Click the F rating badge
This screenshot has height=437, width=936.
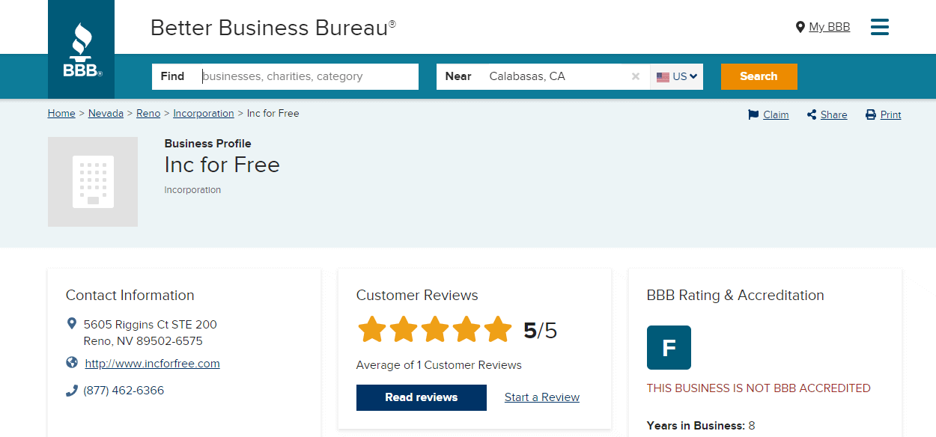(x=669, y=347)
